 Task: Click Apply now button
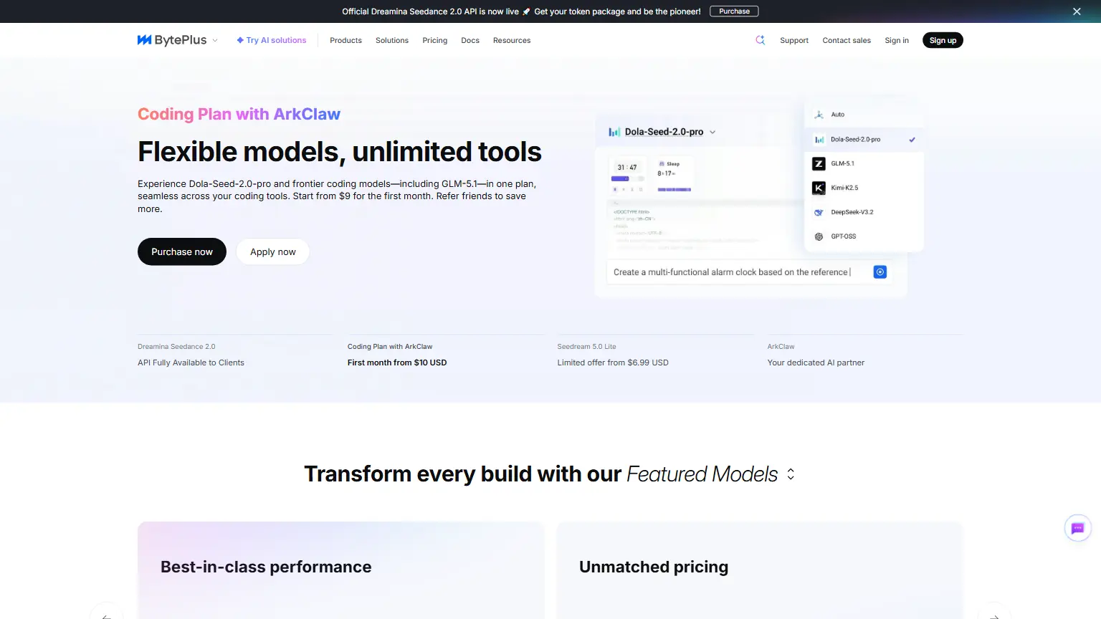[x=273, y=251]
